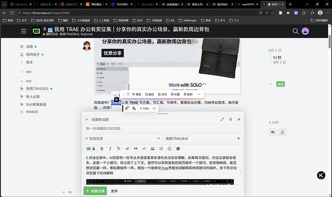Click the text size formatting icon
Image resolution: width=332 pixels, height=197 pixels.
coord(118,149)
